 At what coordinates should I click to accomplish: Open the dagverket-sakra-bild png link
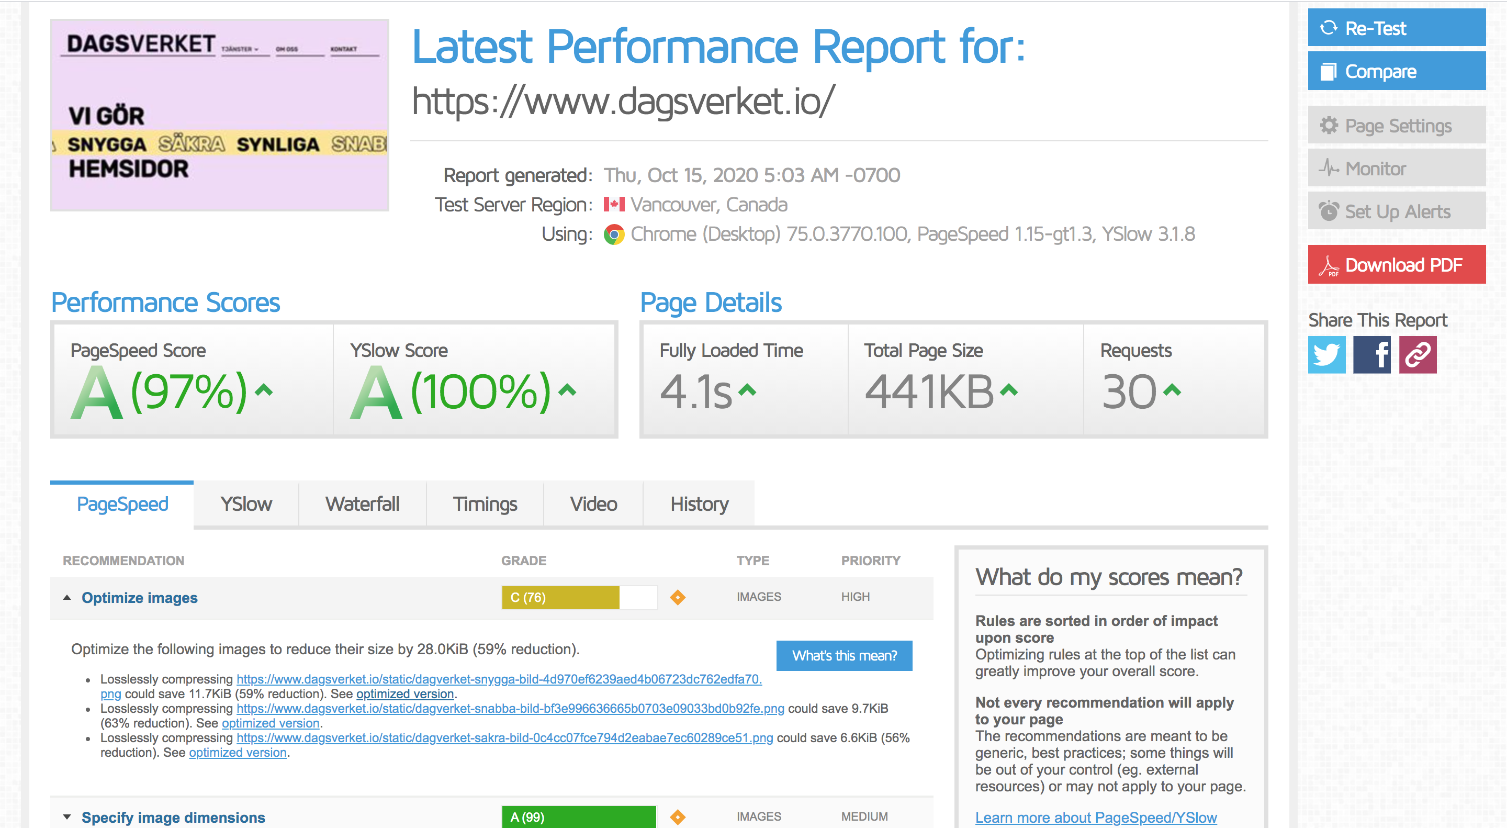[x=504, y=737]
